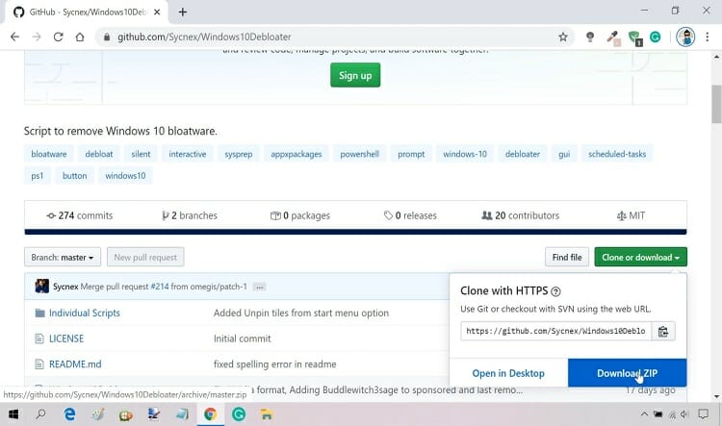
Task: Open the ps1 topic tag
Action: (x=38, y=176)
